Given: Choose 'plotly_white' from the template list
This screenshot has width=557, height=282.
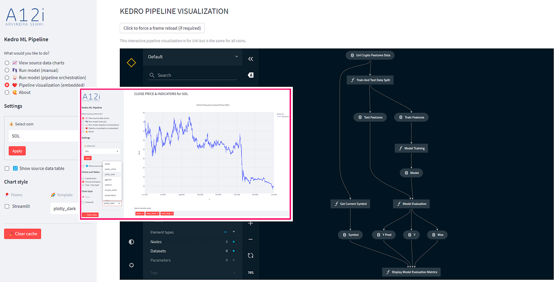Looking at the screenshot, I should coord(110,169).
